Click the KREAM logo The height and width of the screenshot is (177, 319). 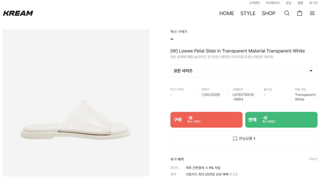click(x=18, y=13)
